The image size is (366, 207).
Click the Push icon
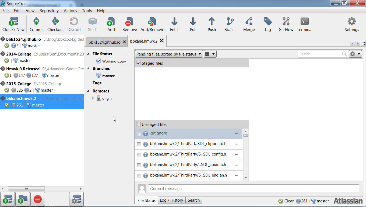pos(212,24)
